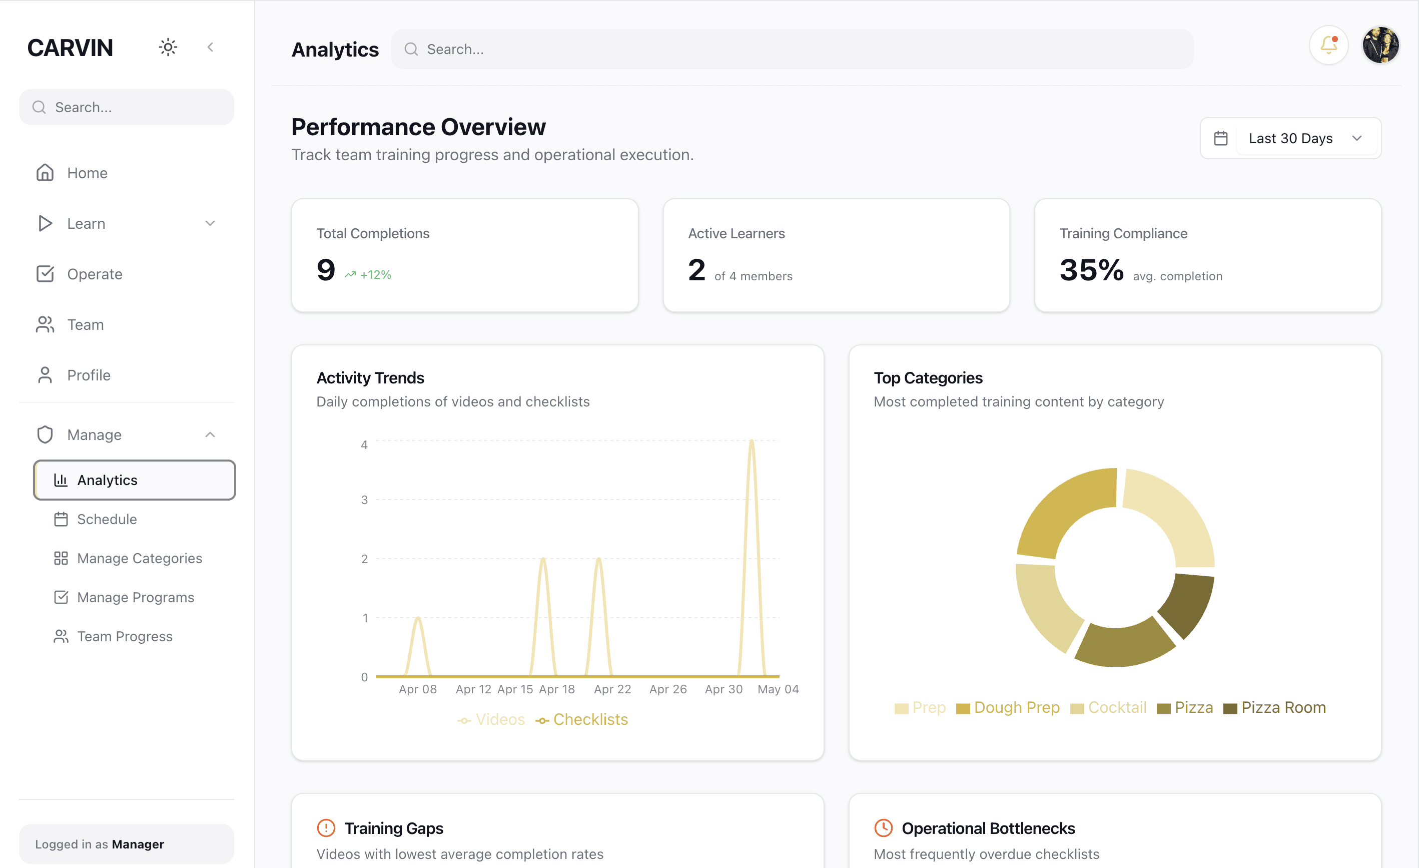Viewport: 1419px width, 868px height.
Task: Focus the top header Search field
Action: (793, 49)
